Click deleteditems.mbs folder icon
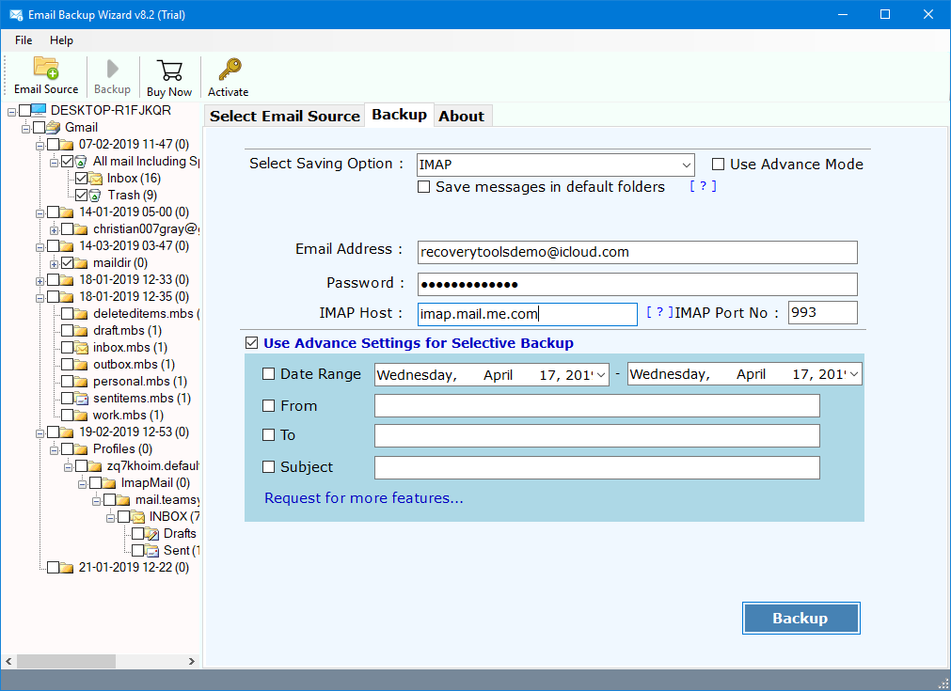 [x=81, y=313]
